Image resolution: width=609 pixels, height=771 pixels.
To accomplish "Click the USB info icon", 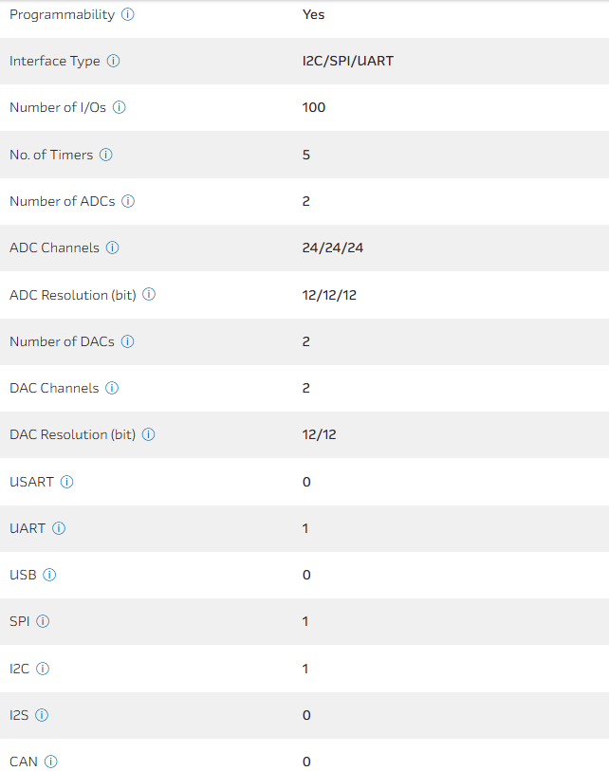I will point(49,575).
